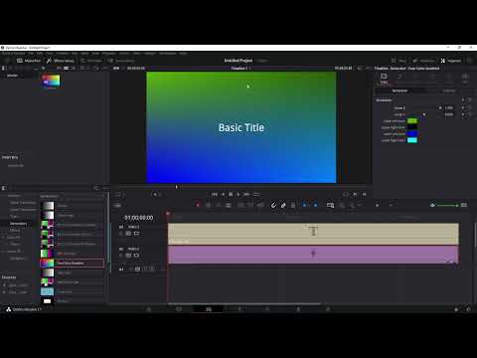The image size is (477, 358).
Task: Open the File menu
Action: [x=31, y=53]
